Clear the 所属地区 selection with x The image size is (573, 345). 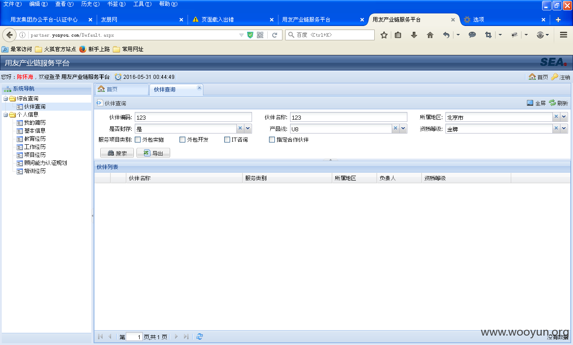point(556,117)
